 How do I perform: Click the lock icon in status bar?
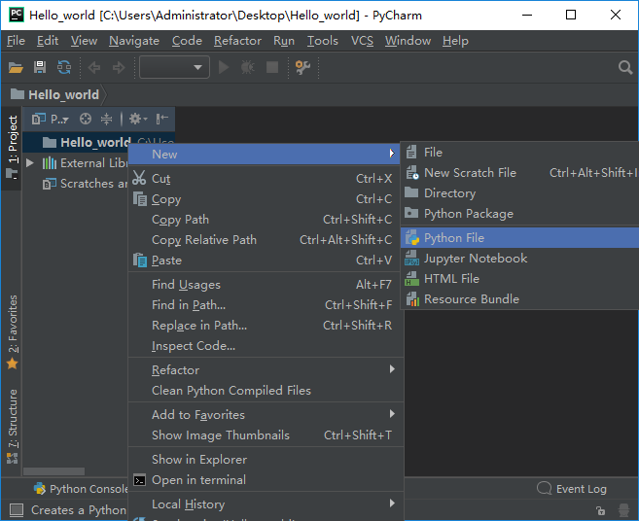pyautogui.click(x=601, y=510)
